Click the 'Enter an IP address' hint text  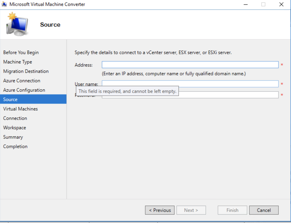coord(174,74)
